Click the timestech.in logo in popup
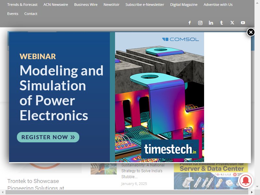 point(170,149)
